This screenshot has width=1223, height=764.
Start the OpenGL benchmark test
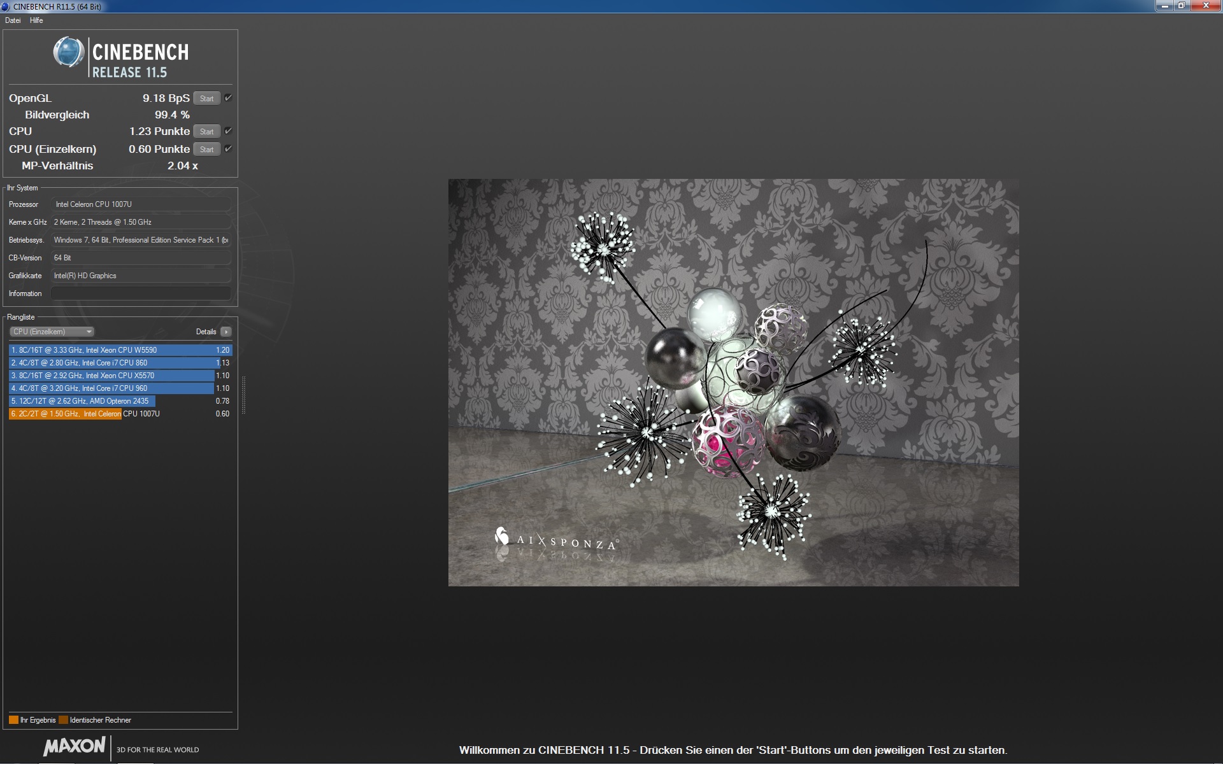(x=206, y=99)
